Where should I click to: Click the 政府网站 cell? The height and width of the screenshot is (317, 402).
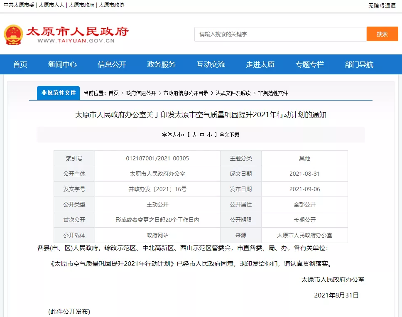(x=157, y=236)
